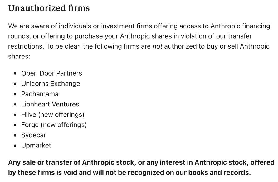This screenshot has width=278, height=182.
Task: Click the bullet before Open Door Partners
Action: [15, 73]
